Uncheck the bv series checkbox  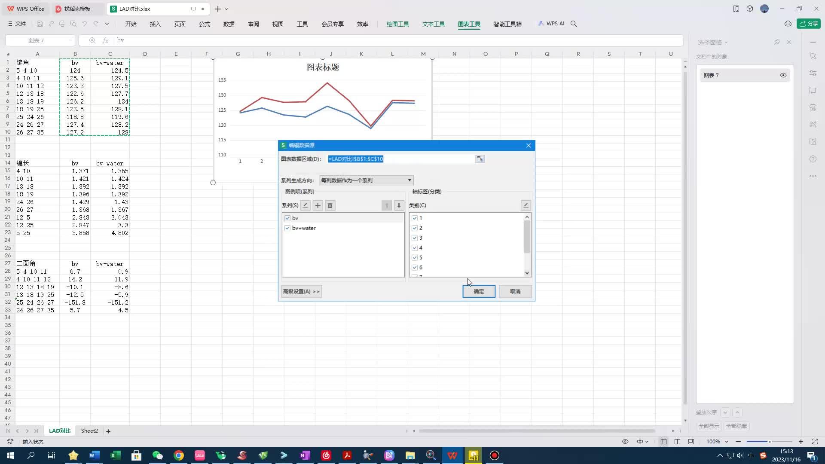pyautogui.click(x=287, y=218)
